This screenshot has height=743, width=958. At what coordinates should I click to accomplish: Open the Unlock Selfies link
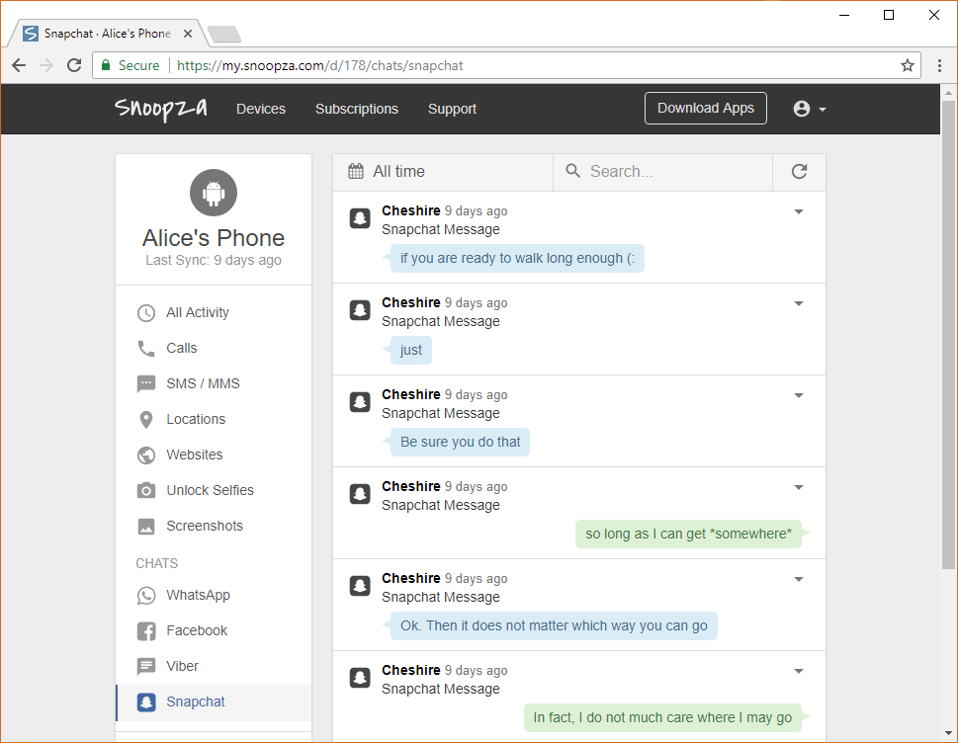211,490
